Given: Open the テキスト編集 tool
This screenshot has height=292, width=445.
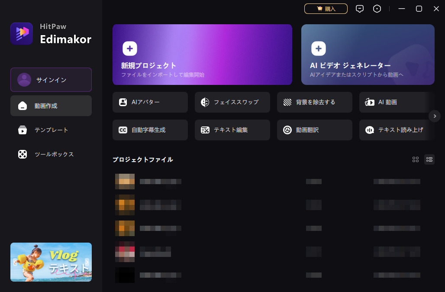Looking at the screenshot, I should (232, 130).
